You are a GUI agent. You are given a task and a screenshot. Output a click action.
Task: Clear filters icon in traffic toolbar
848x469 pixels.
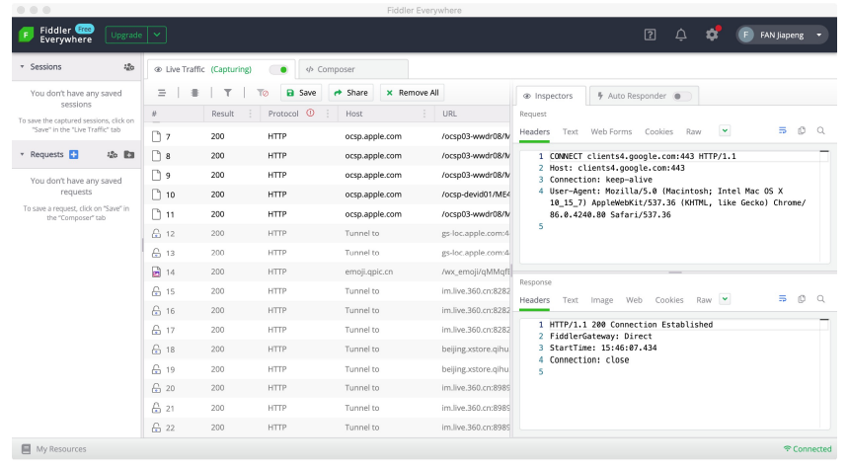(x=263, y=93)
